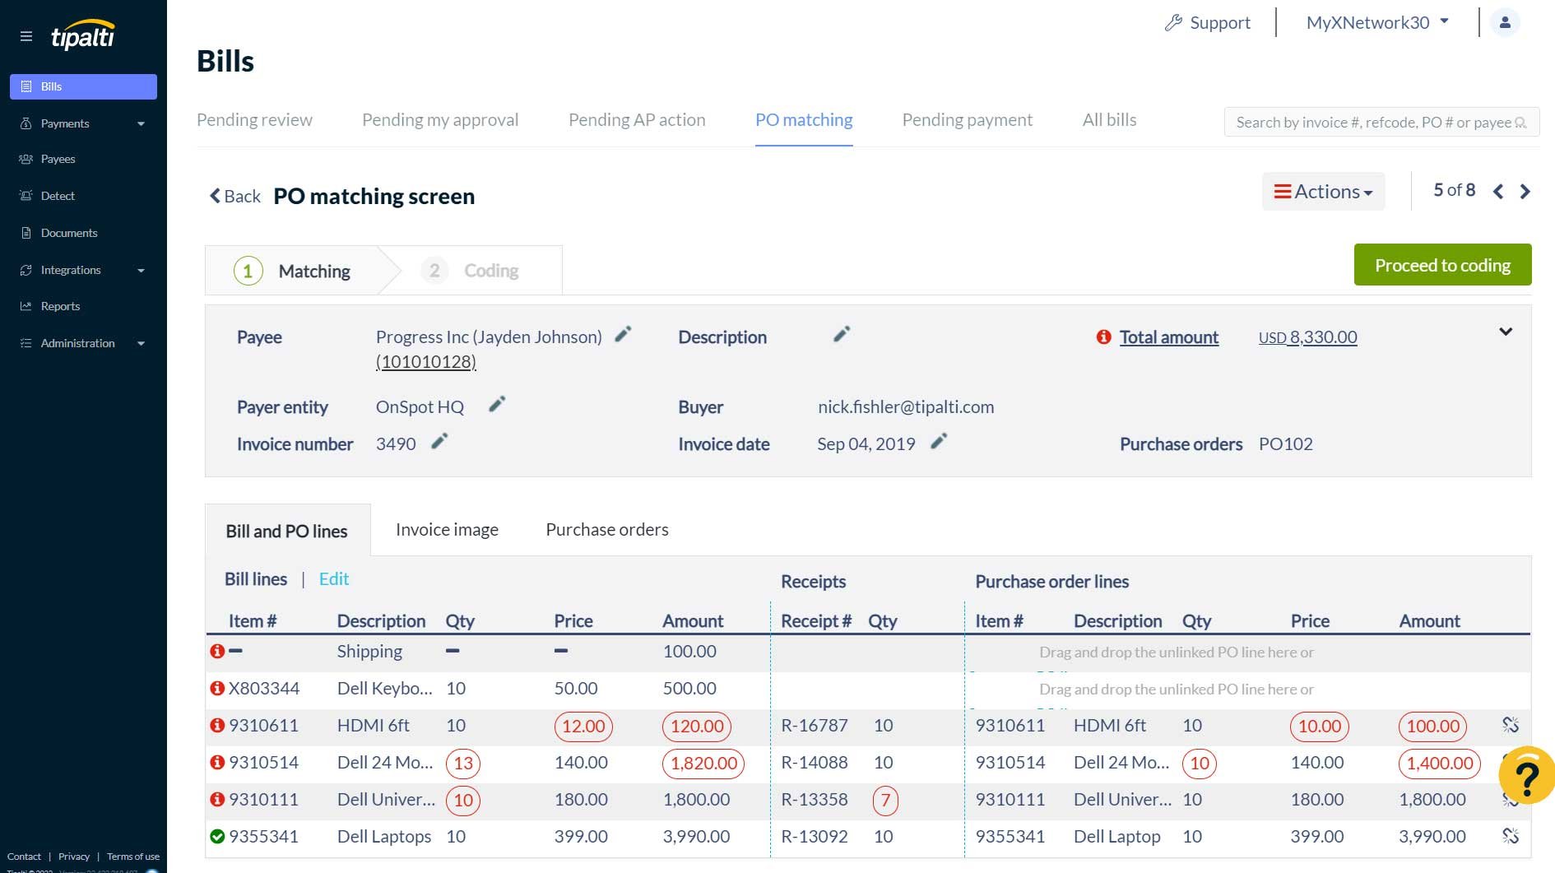1555x873 pixels.
Task: Edit Payer entity OnSpot HQ pencil icon
Action: click(x=496, y=405)
